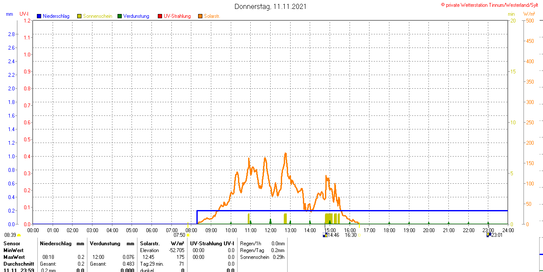This screenshot has height=272, width=543.
Task: Toggle the Niederschlag legend label
Action: pos(56,16)
